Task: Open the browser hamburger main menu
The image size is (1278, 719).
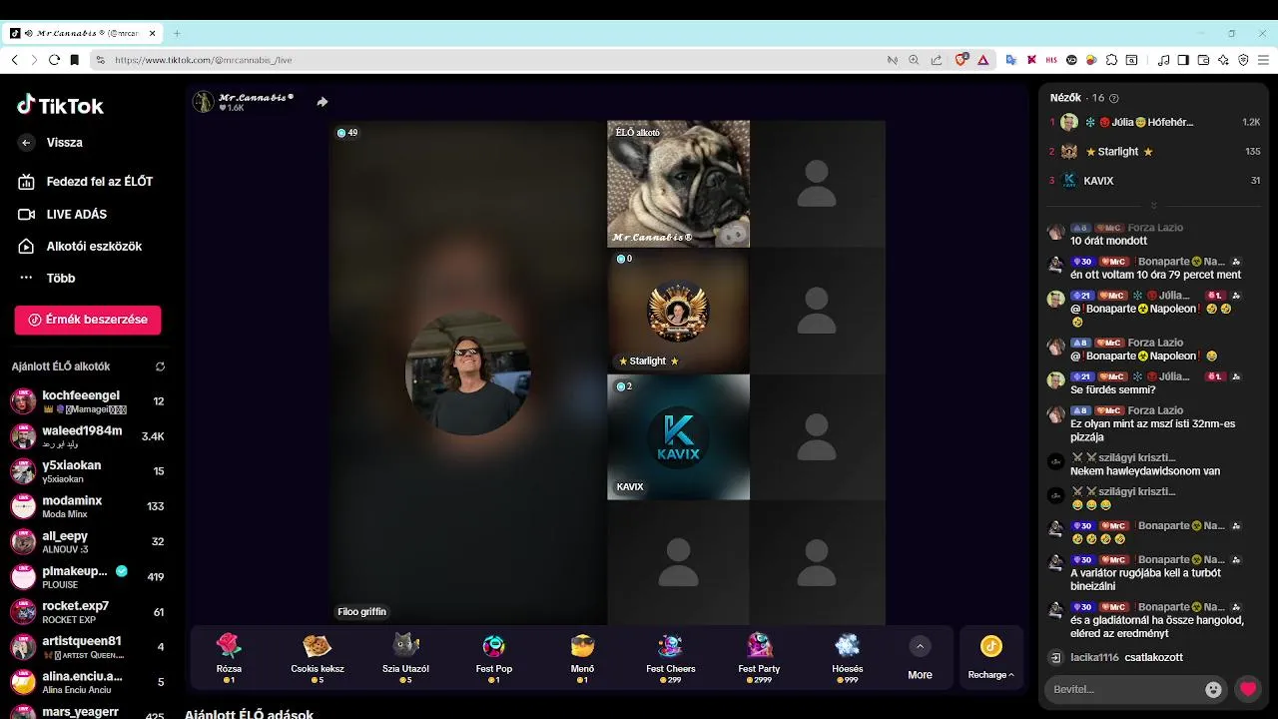Action: (x=1263, y=60)
